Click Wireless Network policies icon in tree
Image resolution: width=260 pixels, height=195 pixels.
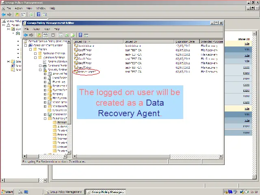click(50, 114)
